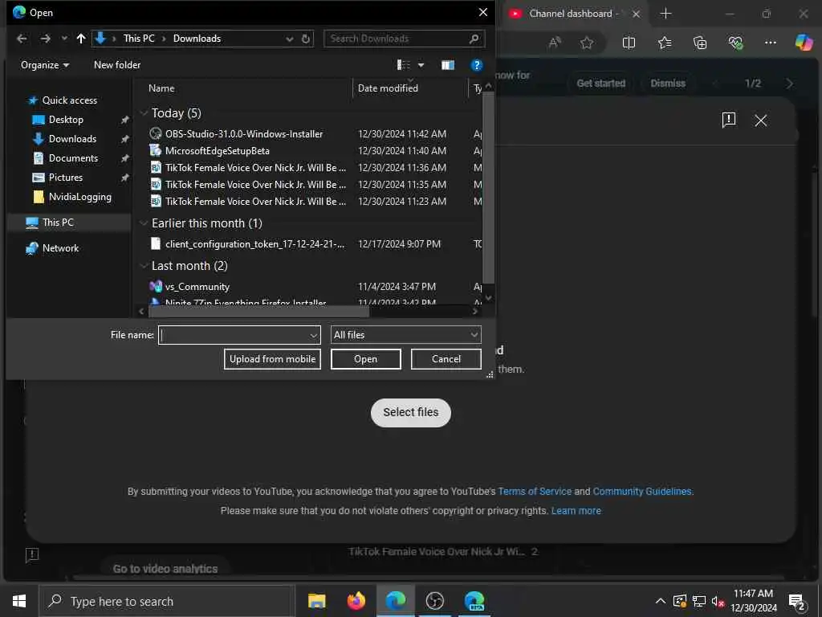Change the file view layout
Viewport: 822px width, 617px height.
point(404,65)
